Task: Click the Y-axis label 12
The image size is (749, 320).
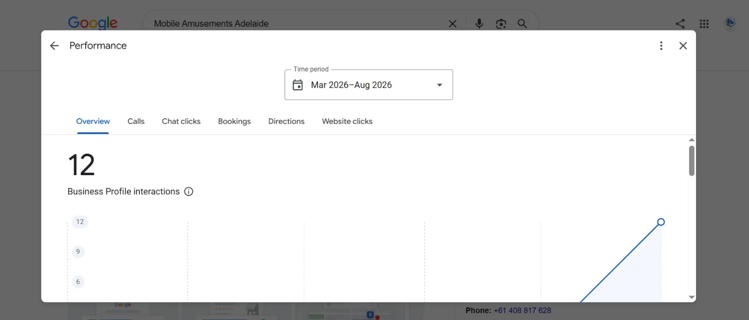Action: click(80, 222)
